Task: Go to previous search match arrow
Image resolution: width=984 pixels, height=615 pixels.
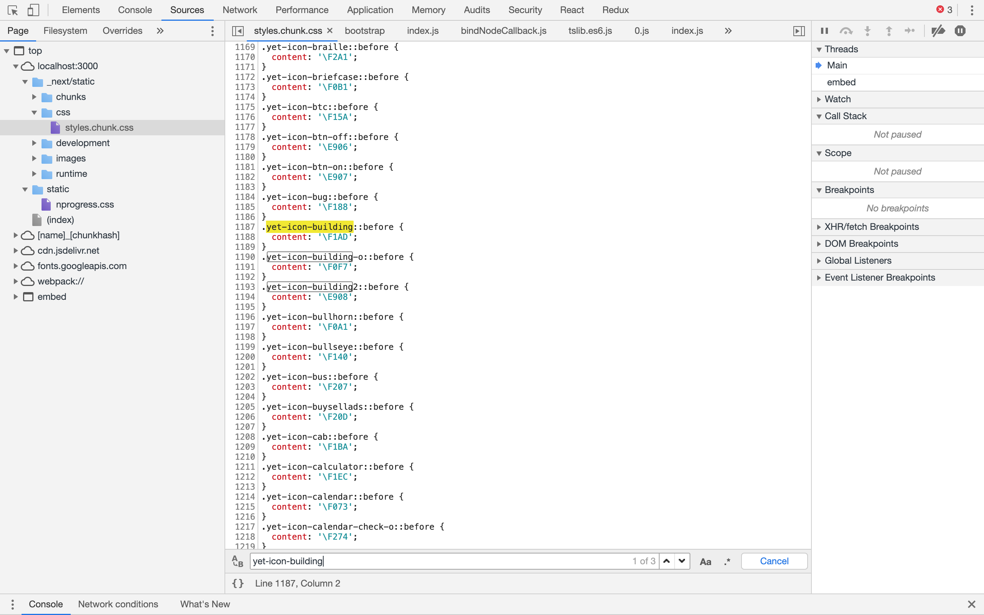Action: [x=667, y=561]
